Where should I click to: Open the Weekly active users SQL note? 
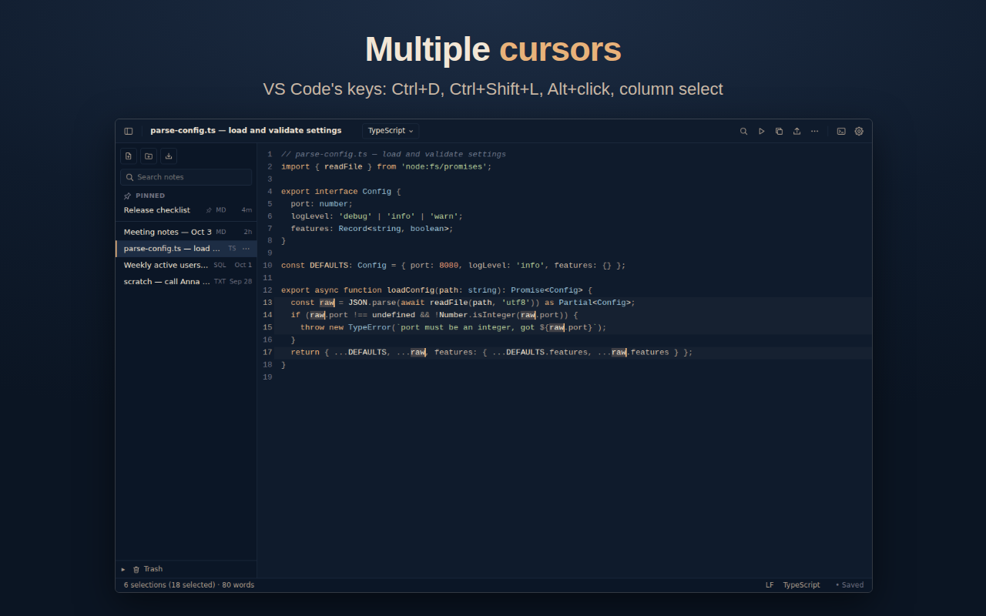[186, 265]
